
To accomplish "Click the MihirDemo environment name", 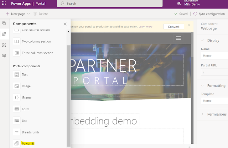I will [192, 4].
